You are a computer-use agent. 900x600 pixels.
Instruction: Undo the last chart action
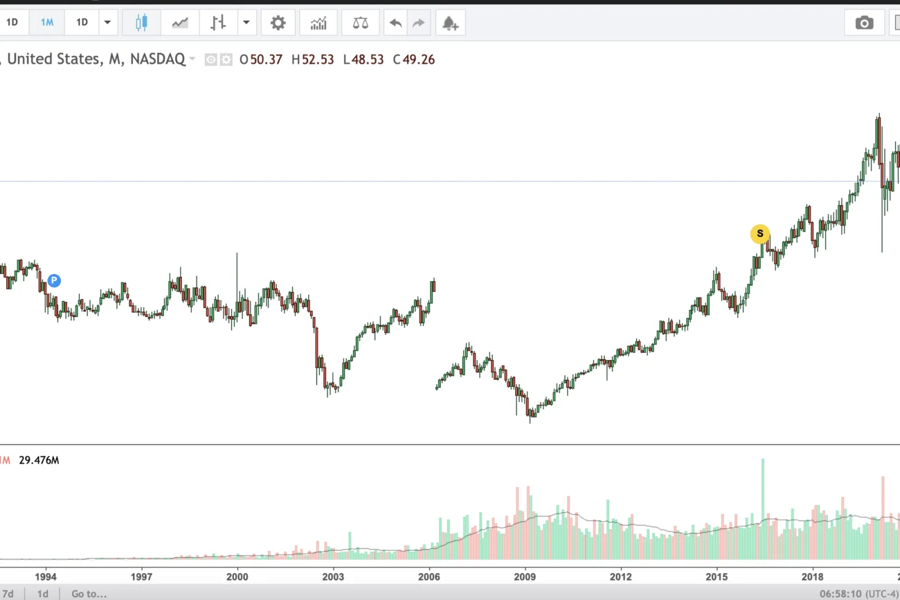coord(395,23)
